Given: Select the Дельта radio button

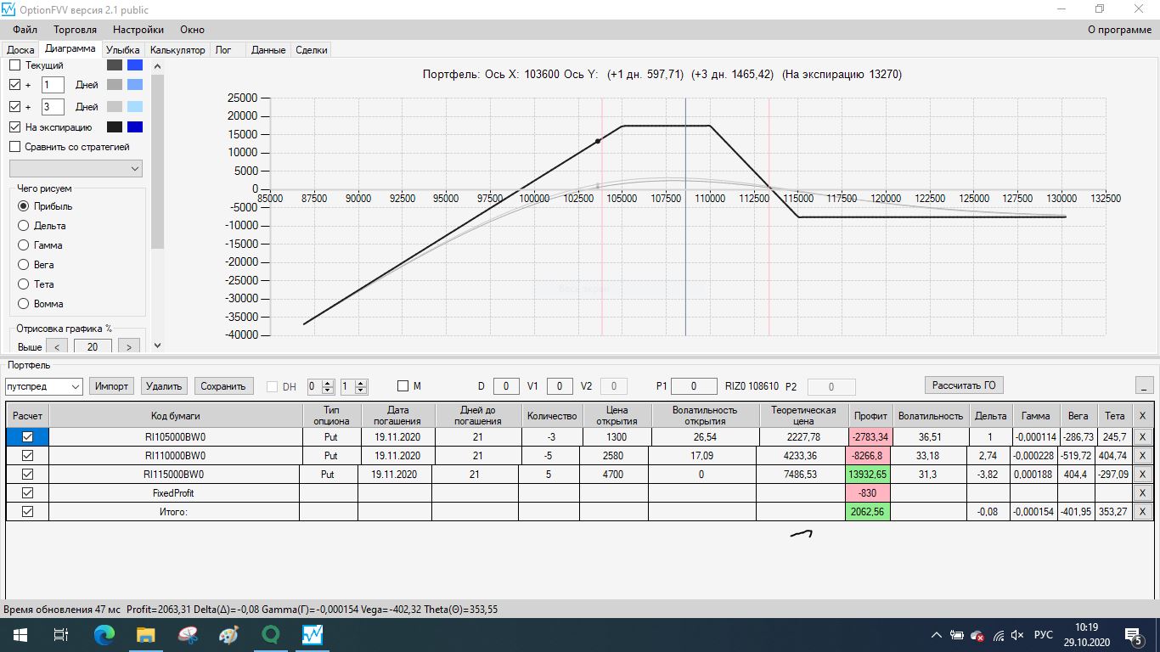Looking at the screenshot, I should [24, 226].
